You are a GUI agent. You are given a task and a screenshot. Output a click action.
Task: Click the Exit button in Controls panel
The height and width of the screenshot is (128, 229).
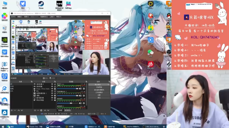tap(99, 98)
